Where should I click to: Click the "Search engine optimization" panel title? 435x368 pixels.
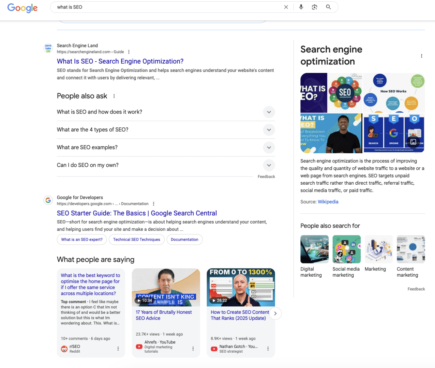coord(331,55)
